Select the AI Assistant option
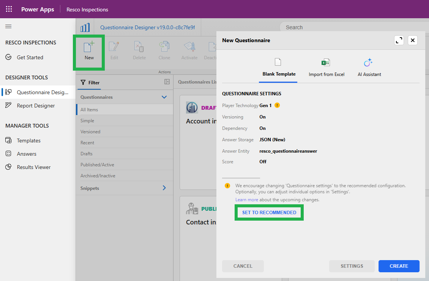The image size is (429, 281). pyautogui.click(x=369, y=68)
